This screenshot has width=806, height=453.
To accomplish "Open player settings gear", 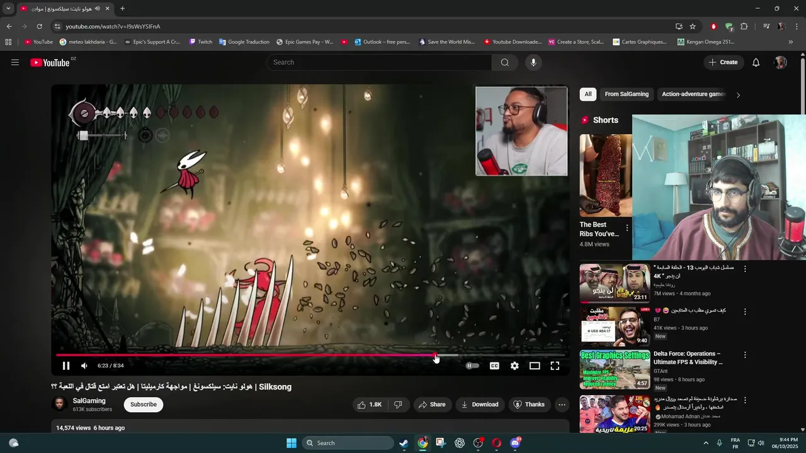I will tap(514, 366).
